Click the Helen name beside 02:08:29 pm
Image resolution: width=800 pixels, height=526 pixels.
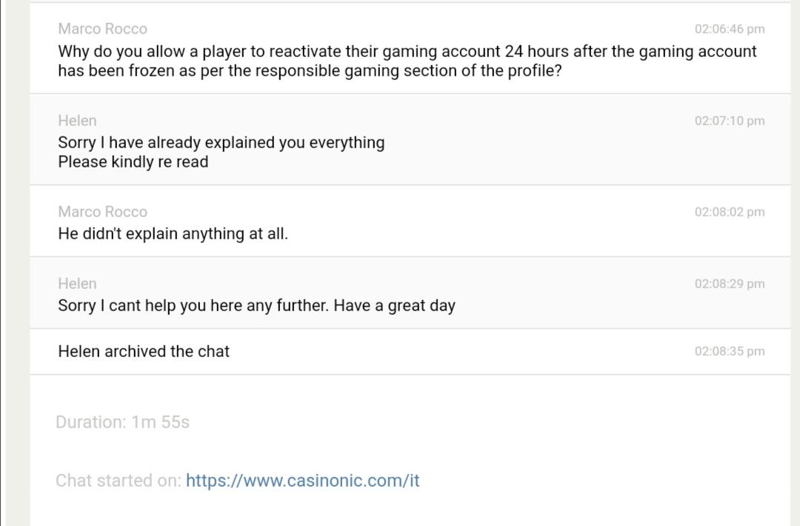point(77,284)
